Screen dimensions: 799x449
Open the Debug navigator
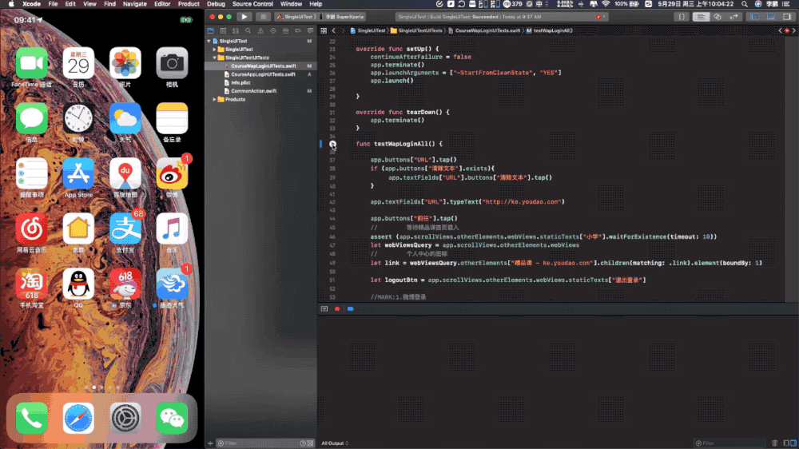pos(285,30)
